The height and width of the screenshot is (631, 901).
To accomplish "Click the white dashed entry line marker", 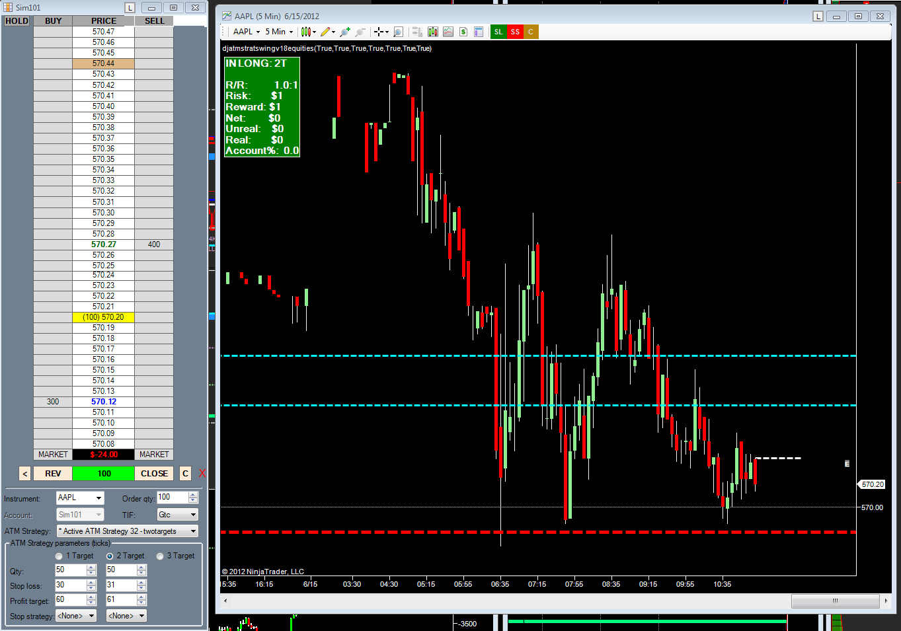I will click(778, 458).
